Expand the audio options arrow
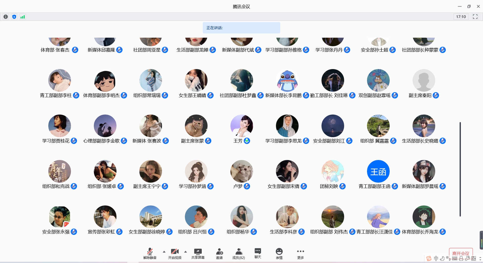This screenshot has height=263, width=483. pos(164,251)
